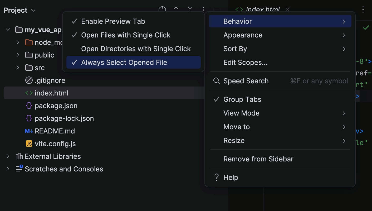Toggle the Group Tabs option
Screen dimensions: 372x211
point(242,99)
